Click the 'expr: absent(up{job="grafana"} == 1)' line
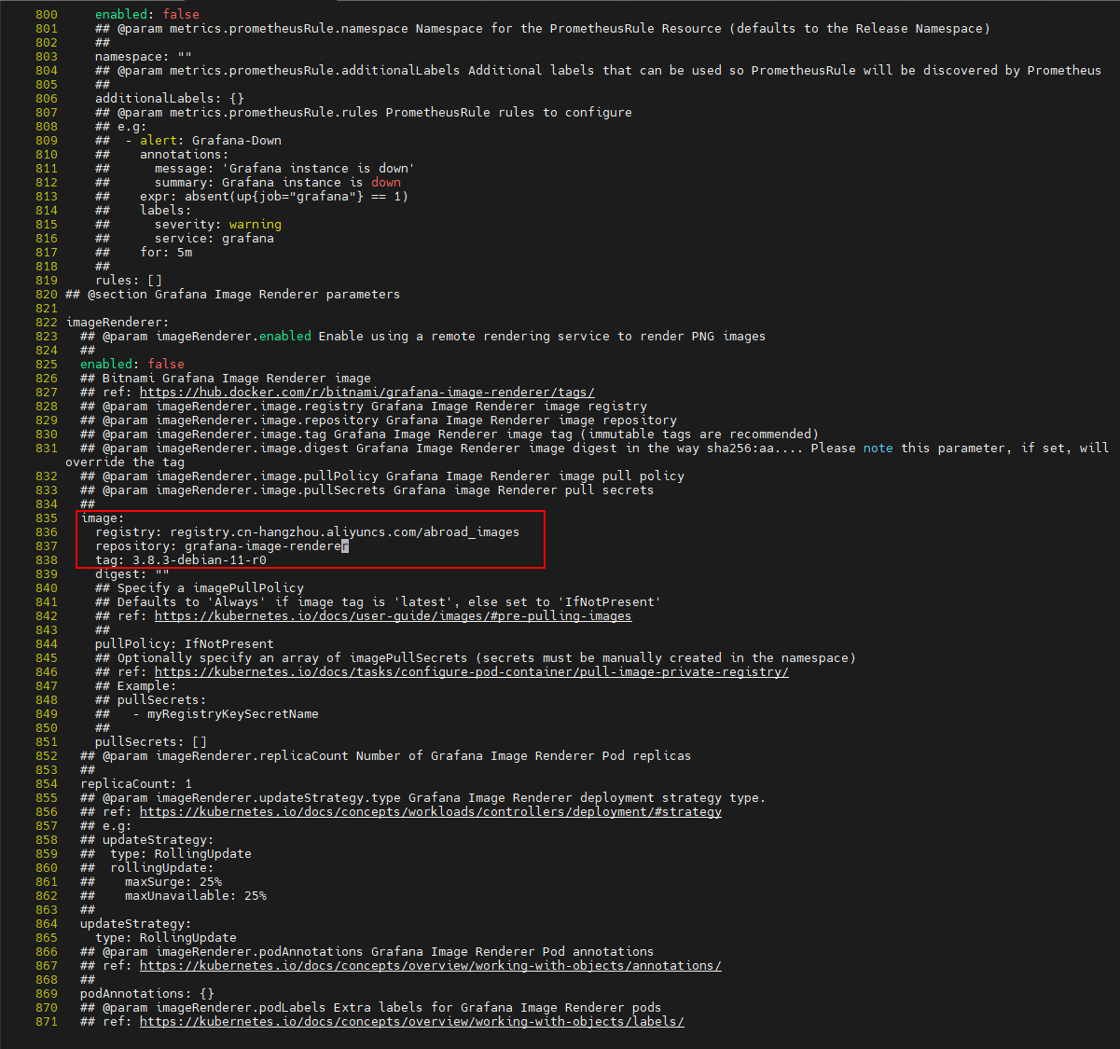The width and height of the screenshot is (1120, 1049). [251, 197]
